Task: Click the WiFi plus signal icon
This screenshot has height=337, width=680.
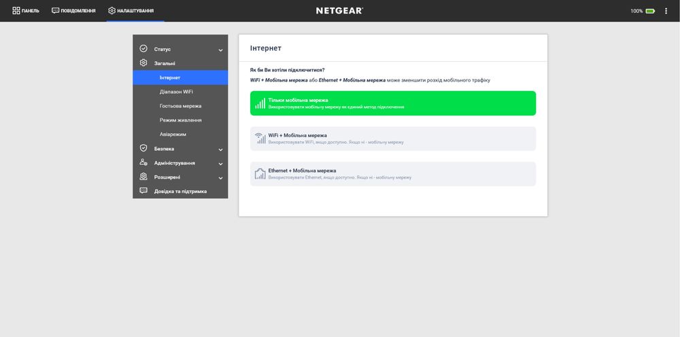Action: tap(260, 139)
